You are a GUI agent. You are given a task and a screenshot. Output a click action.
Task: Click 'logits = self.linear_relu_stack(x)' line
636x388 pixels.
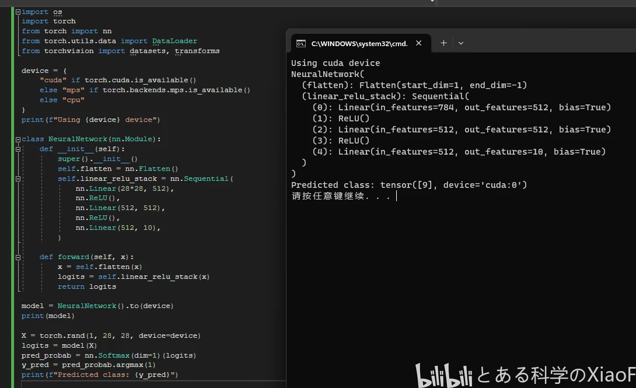134,277
